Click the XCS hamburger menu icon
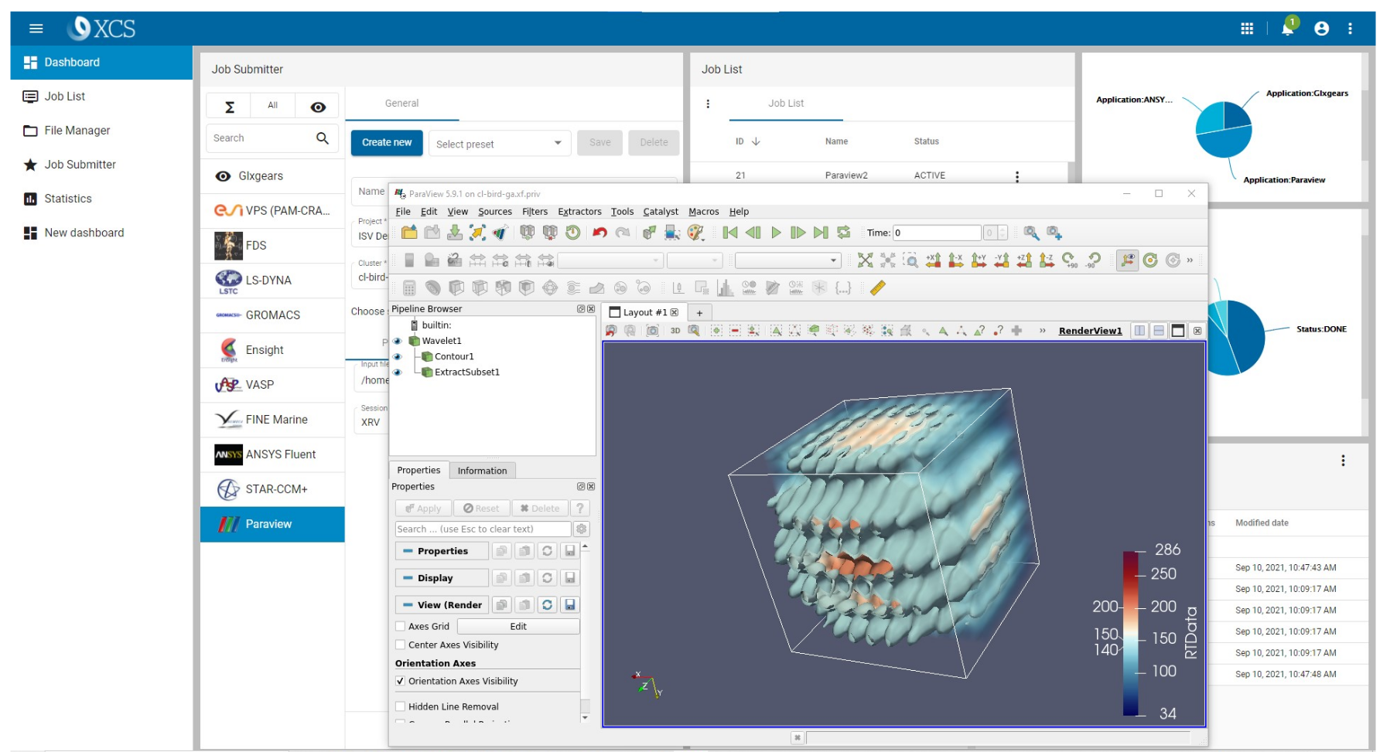This screenshot has height=752, width=1380. [x=36, y=29]
